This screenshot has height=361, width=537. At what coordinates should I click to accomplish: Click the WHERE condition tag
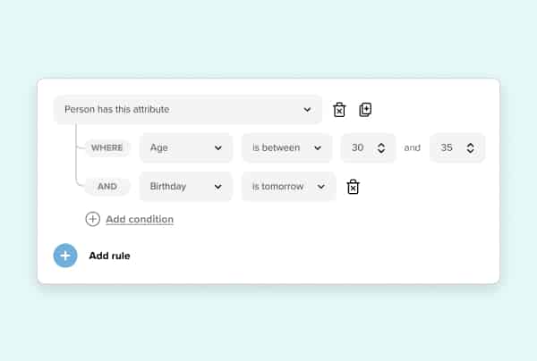(107, 148)
